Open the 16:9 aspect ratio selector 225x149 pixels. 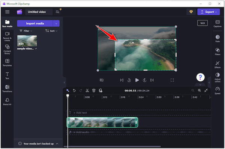click(x=202, y=23)
